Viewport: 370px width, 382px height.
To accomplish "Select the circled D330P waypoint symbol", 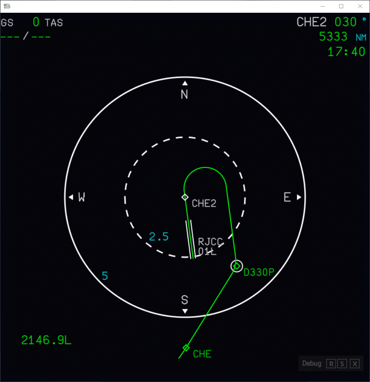I will [237, 266].
